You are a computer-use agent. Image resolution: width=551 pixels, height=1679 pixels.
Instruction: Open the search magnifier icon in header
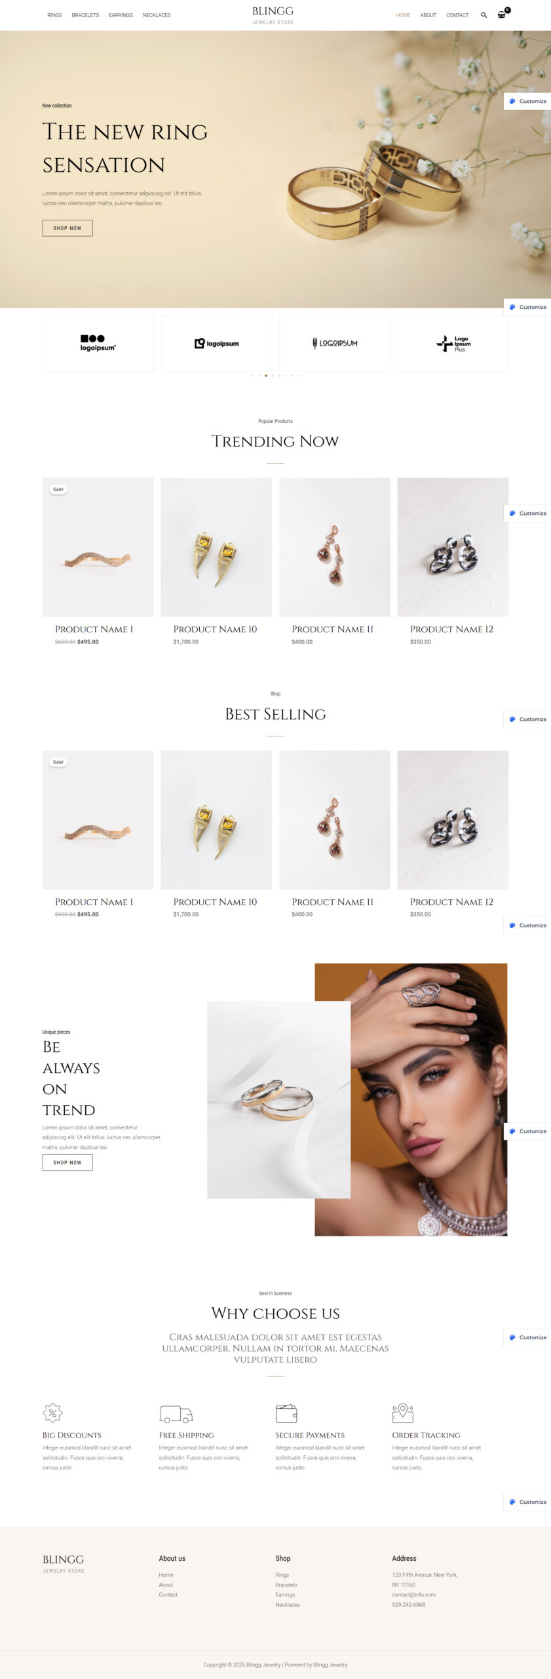click(484, 15)
